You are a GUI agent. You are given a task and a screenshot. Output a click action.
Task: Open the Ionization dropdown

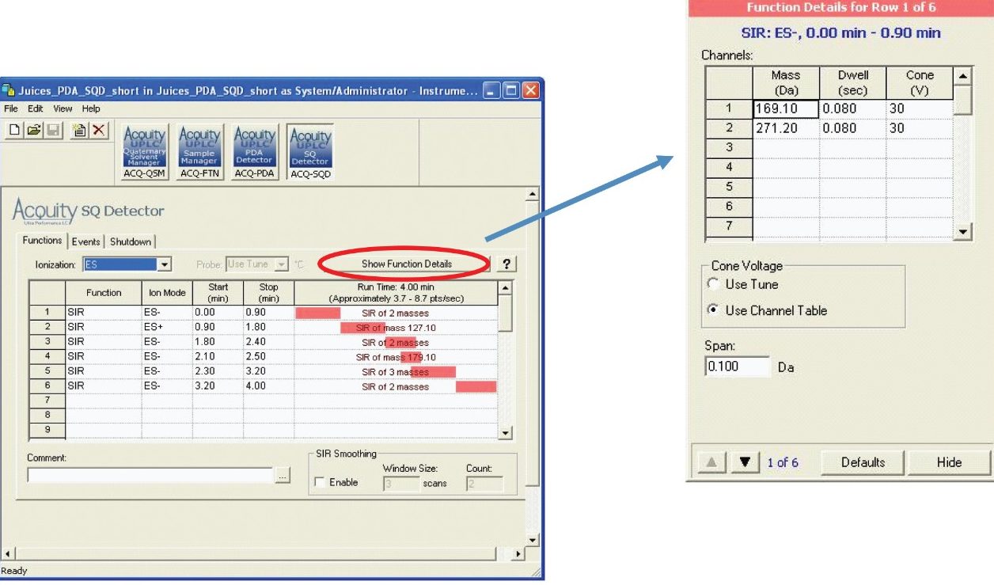(x=165, y=264)
